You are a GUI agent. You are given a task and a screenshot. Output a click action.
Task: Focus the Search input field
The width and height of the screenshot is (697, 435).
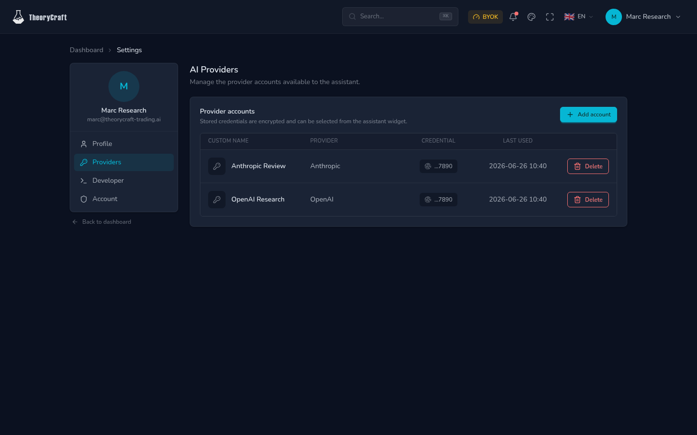coord(400,16)
